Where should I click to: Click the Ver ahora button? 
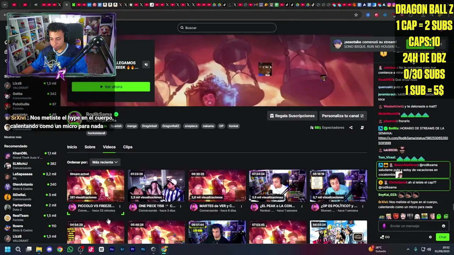[x=111, y=87]
